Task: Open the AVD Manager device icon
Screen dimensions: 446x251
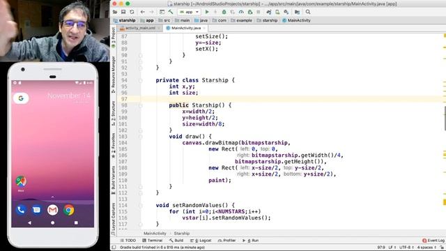Action: [x=277, y=12]
